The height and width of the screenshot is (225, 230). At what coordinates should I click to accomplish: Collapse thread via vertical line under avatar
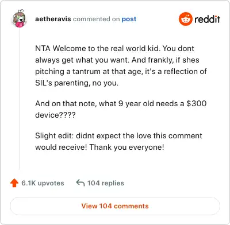click(19, 99)
